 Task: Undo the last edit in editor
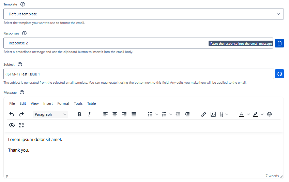point(12,114)
